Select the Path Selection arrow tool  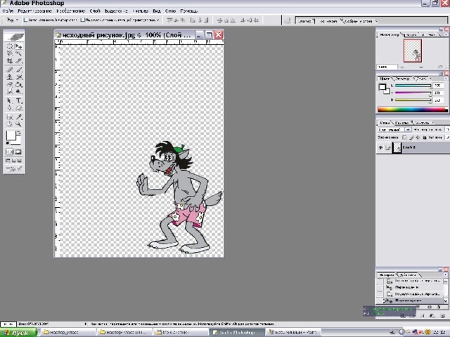click(10, 100)
